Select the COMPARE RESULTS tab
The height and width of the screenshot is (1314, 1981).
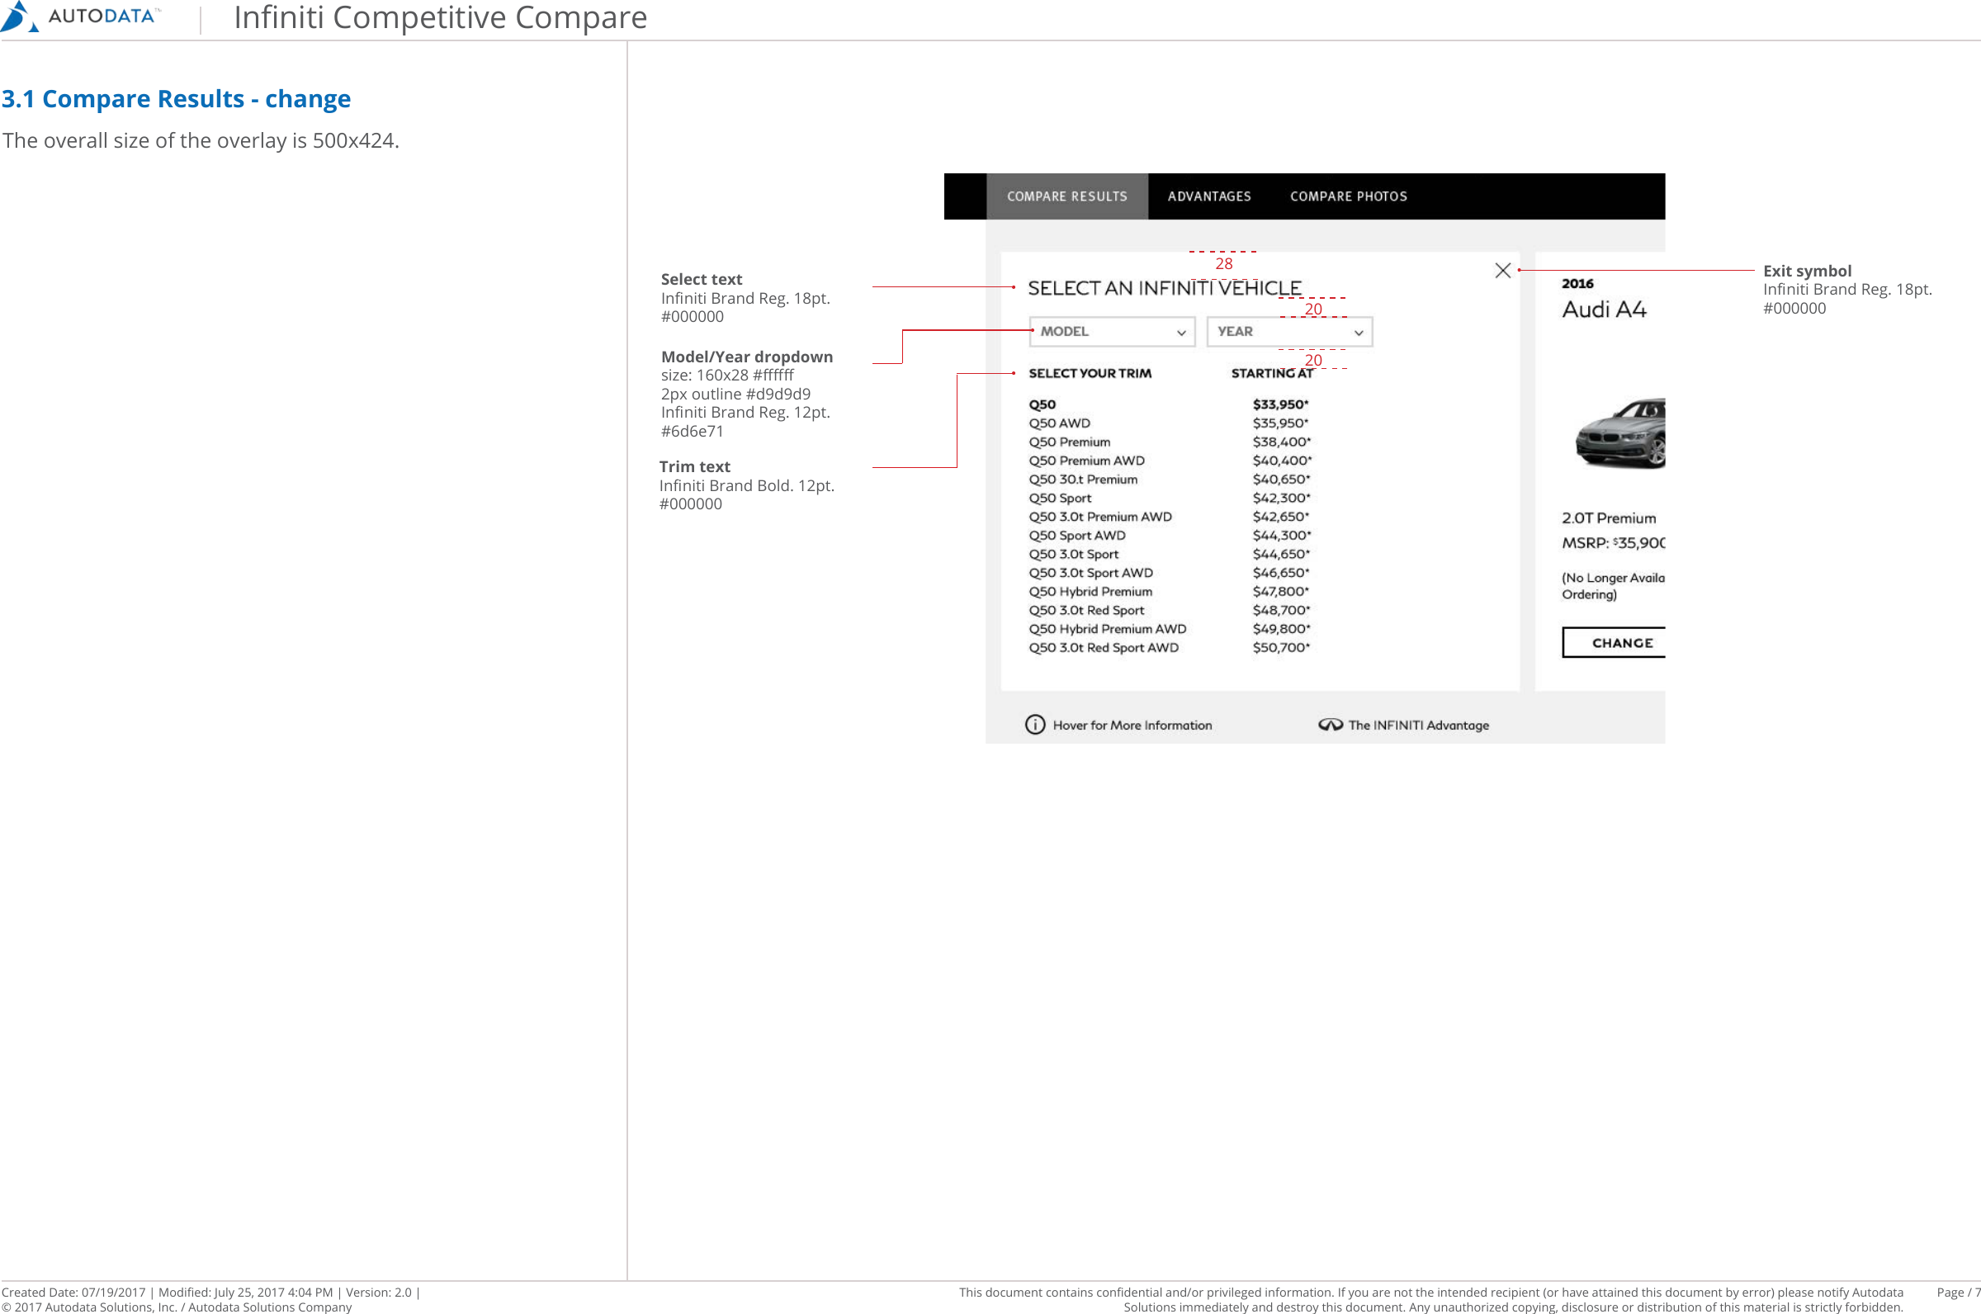tap(1066, 196)
